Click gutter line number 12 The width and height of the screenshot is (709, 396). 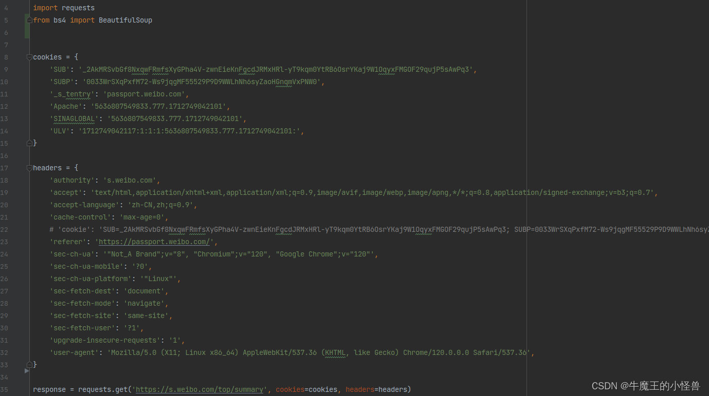click(x=5, y=106)
